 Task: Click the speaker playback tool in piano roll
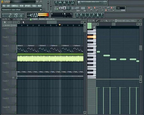click(114, 21)
